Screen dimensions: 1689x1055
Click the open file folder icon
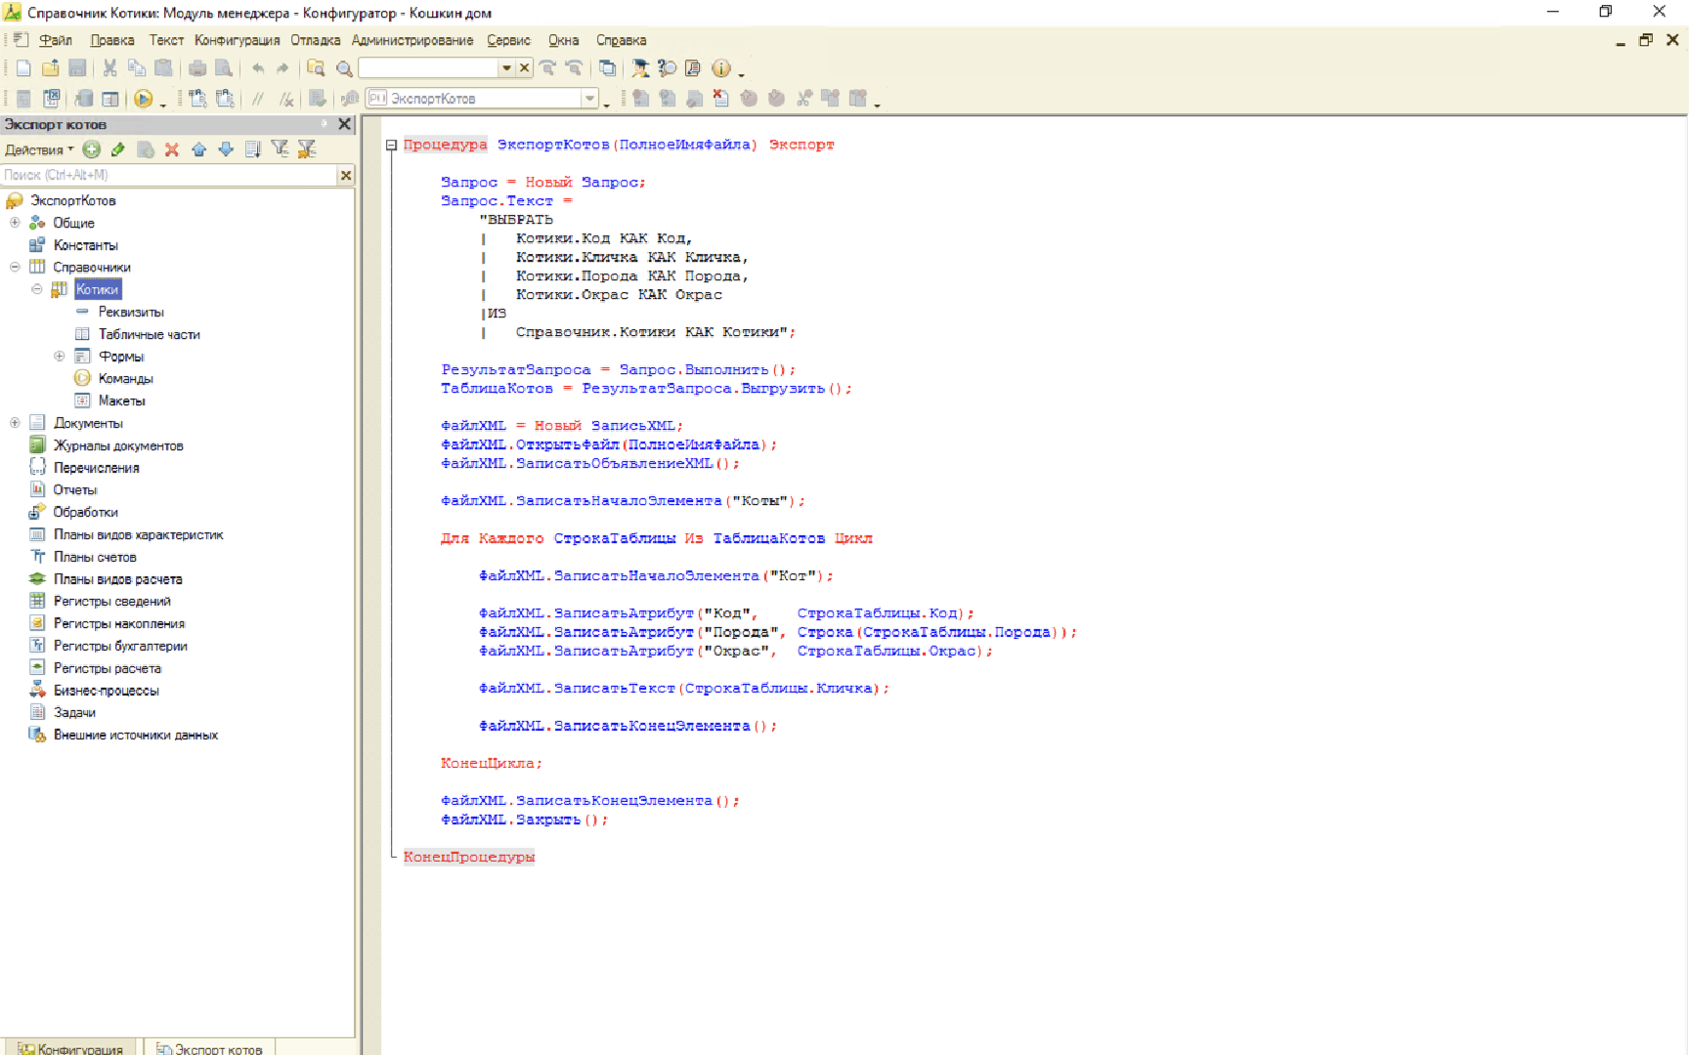pos(51,68)
